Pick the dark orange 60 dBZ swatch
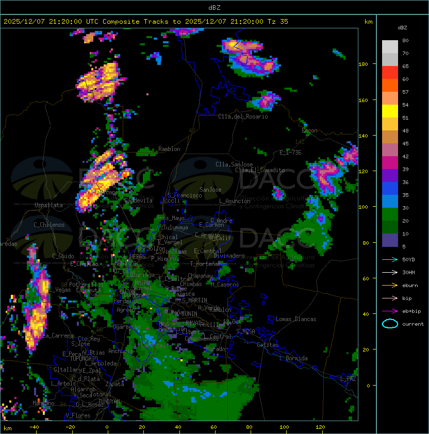 pyautogui.click(x=390, y=85)
